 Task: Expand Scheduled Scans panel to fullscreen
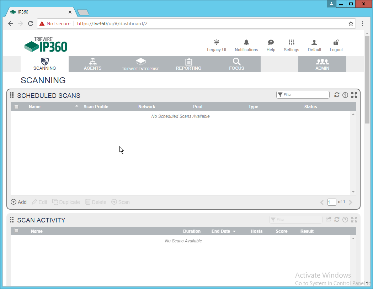tap(354, 95)
